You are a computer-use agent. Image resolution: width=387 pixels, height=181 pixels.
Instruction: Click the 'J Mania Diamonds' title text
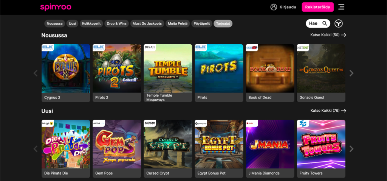click(264, 173)
